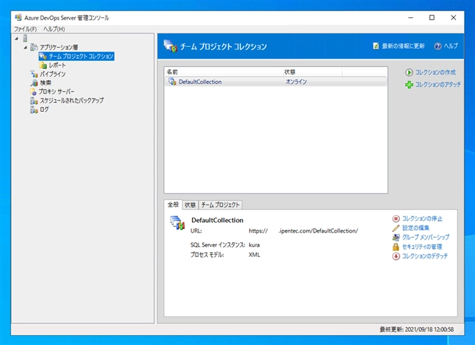Click the スケジュールされたバックアップ node icon
Screen dimensions: 475x345
pyautogui.click(x=34, y=101)
